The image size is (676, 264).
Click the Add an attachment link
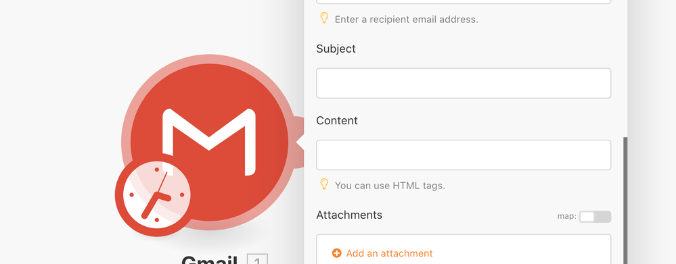click(389, 253)
